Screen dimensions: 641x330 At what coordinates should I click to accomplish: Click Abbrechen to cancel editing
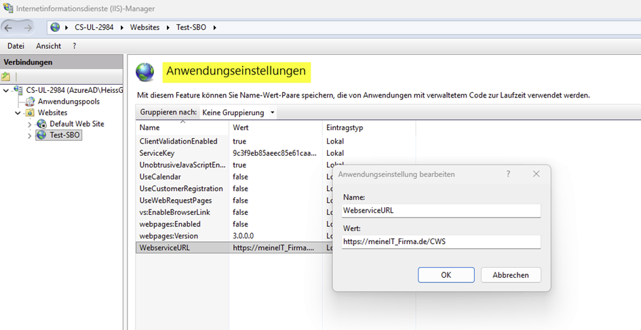pyautogui.click(x=510, y=274)
